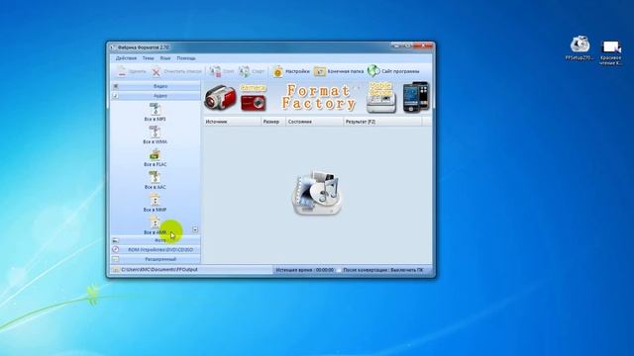Expand the Видео sidebar section
This screenshot has width=634, height=356.
[x=156, y=86]
